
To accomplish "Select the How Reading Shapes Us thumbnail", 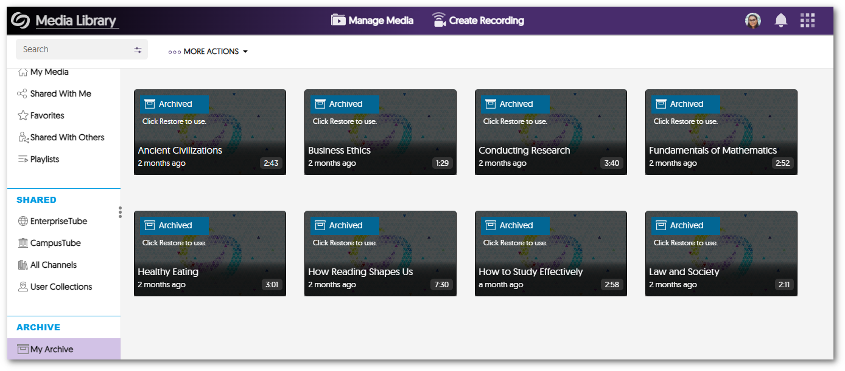I will pyautogui.click(x=380, y=254).
